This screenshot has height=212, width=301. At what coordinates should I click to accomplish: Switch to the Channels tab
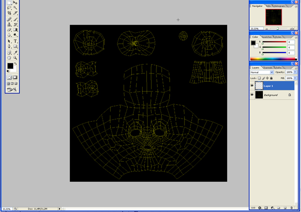click(x=267, y=67)
